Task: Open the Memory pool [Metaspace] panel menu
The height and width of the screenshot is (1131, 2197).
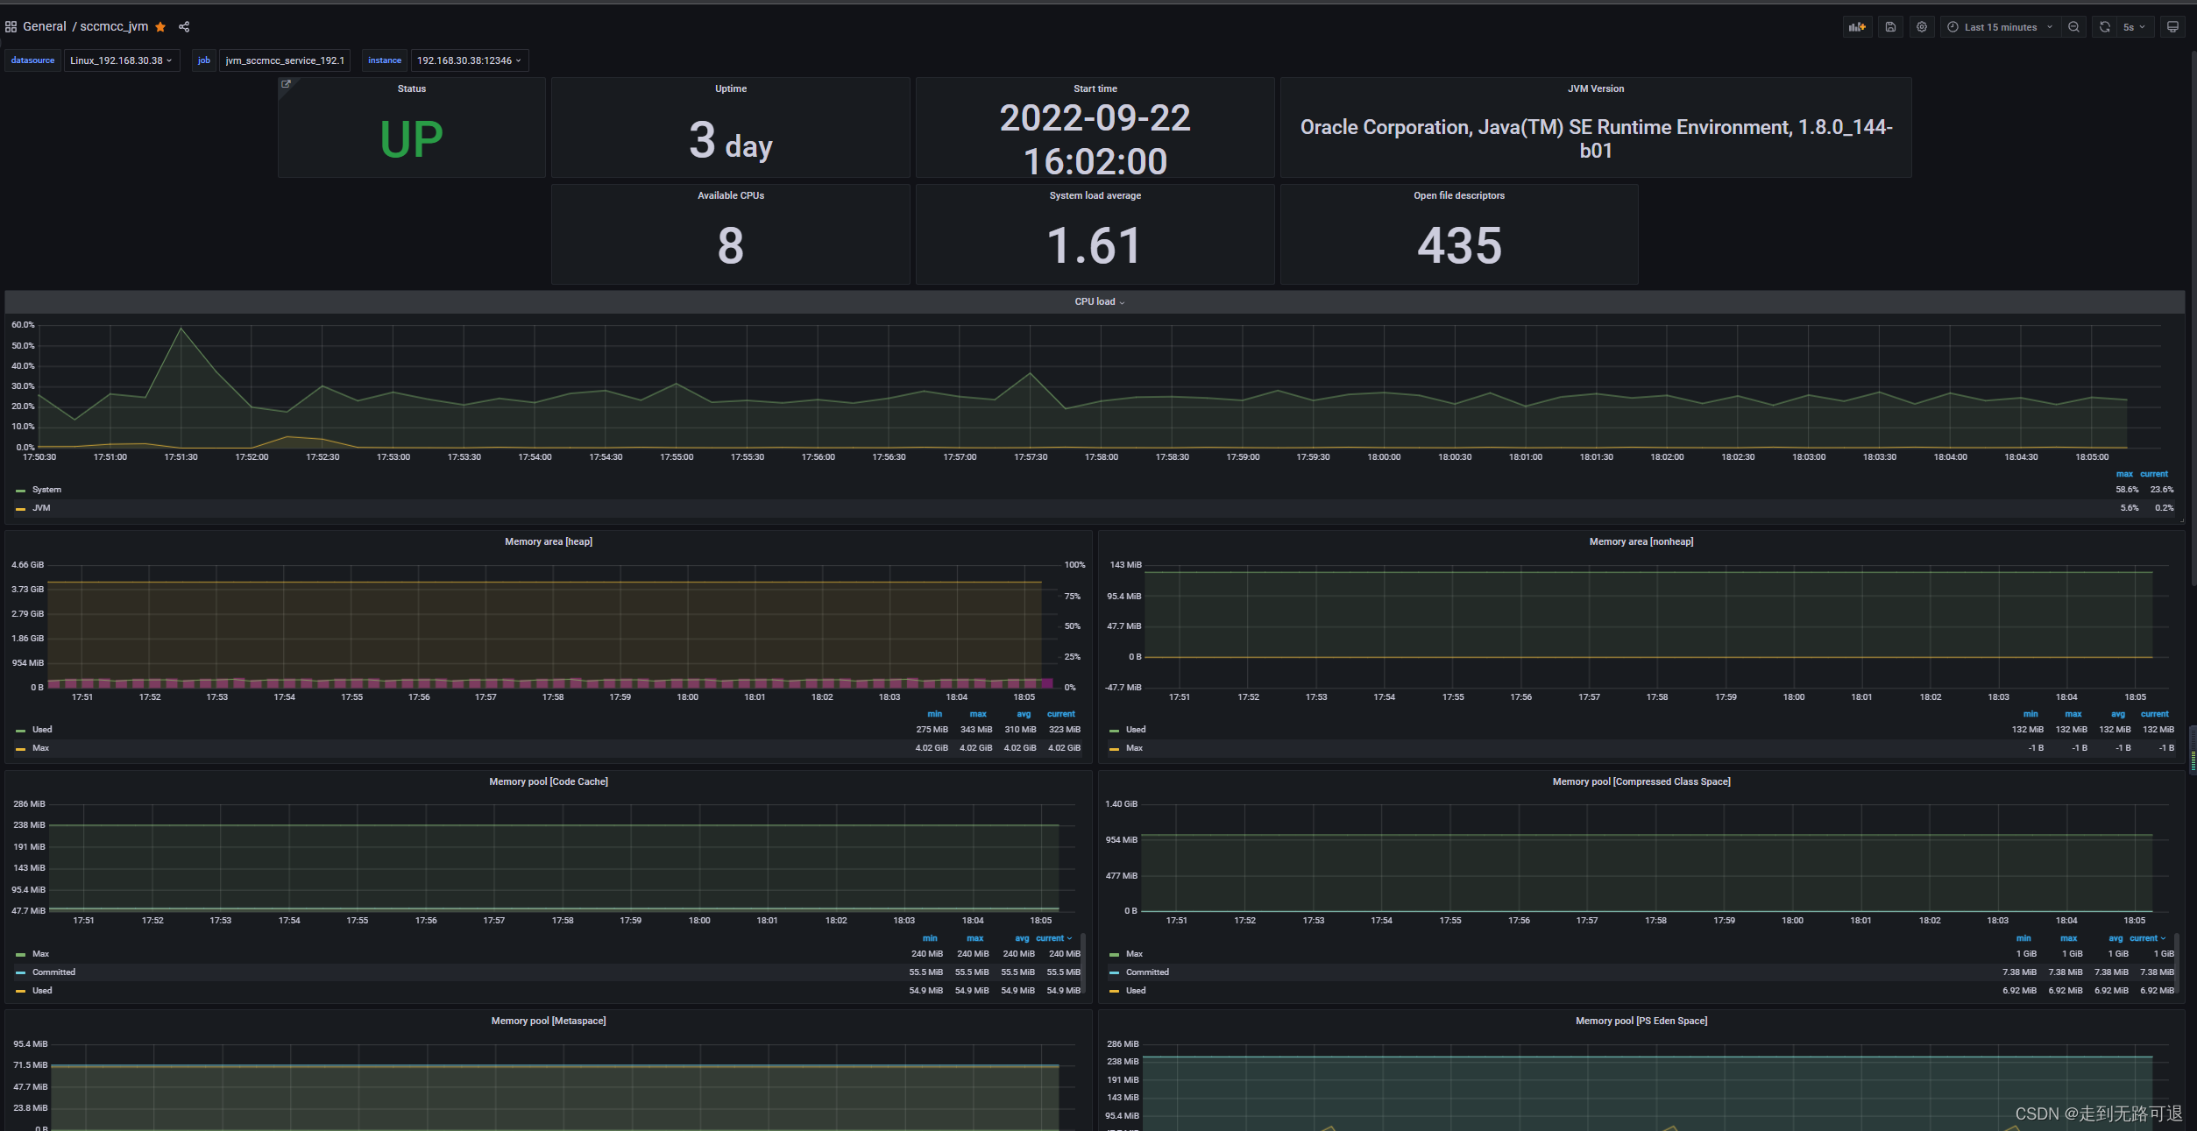Action: point(549,1021)
